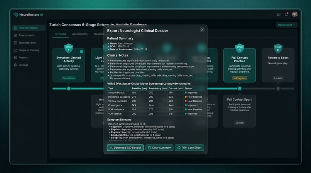Click the Horizontal Saccades row label
Image resolution: width=311 pixels, height=173 pixels.
[119, 97]
